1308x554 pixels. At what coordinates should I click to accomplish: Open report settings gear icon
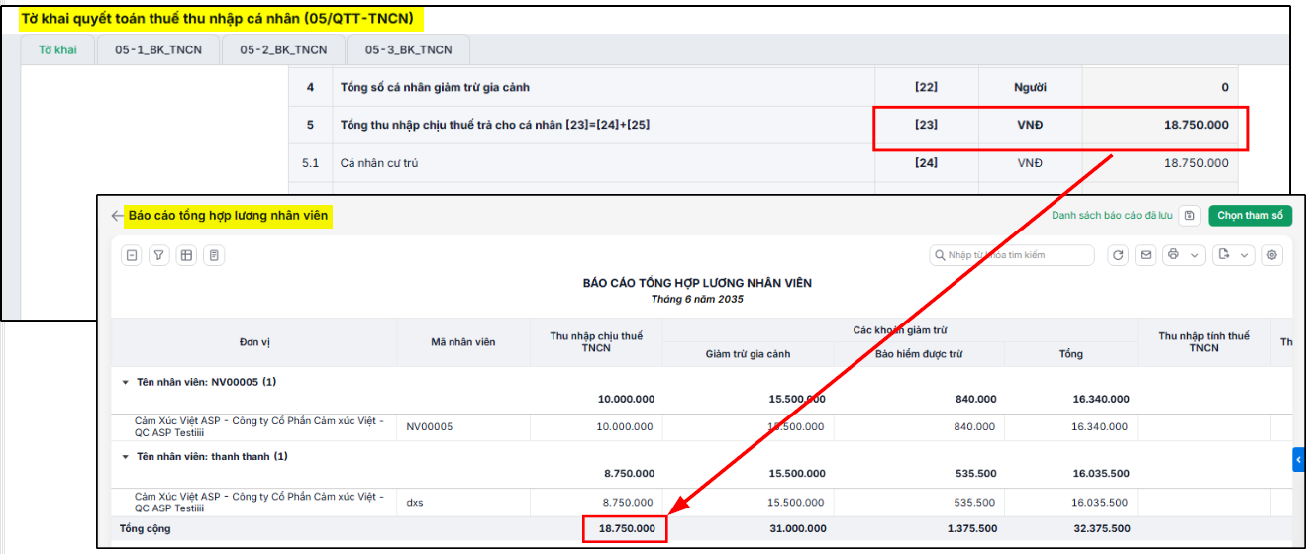point(1272,255)
